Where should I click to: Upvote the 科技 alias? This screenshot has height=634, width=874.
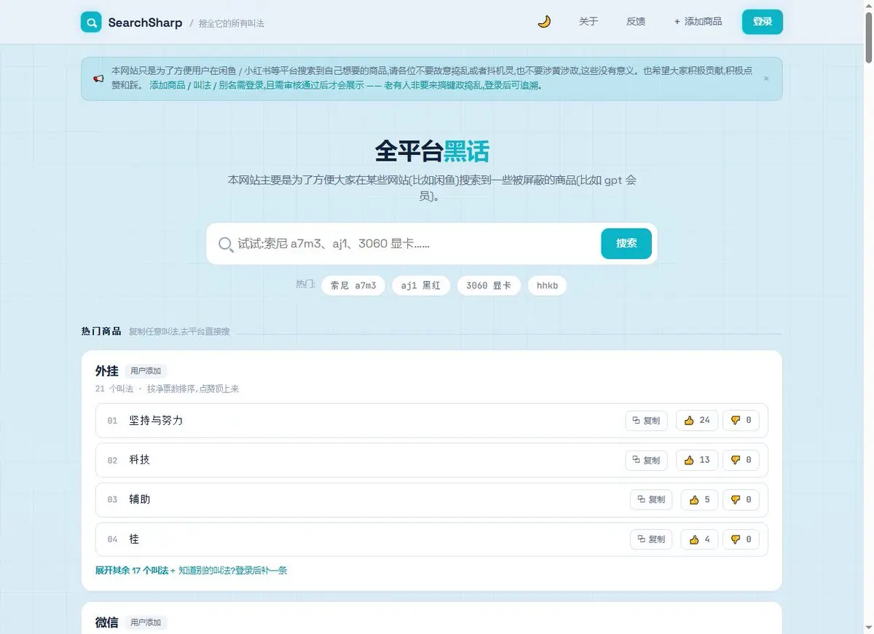click(x=697, y=460)
